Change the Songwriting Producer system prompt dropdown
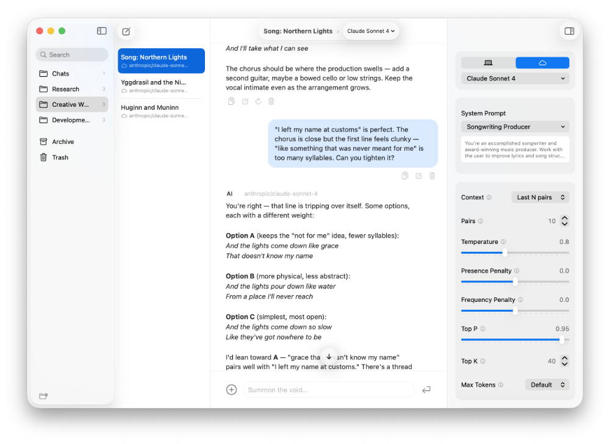Image resolution: width=610 pixels, height=444 pixels. click(x=514, y=126)
